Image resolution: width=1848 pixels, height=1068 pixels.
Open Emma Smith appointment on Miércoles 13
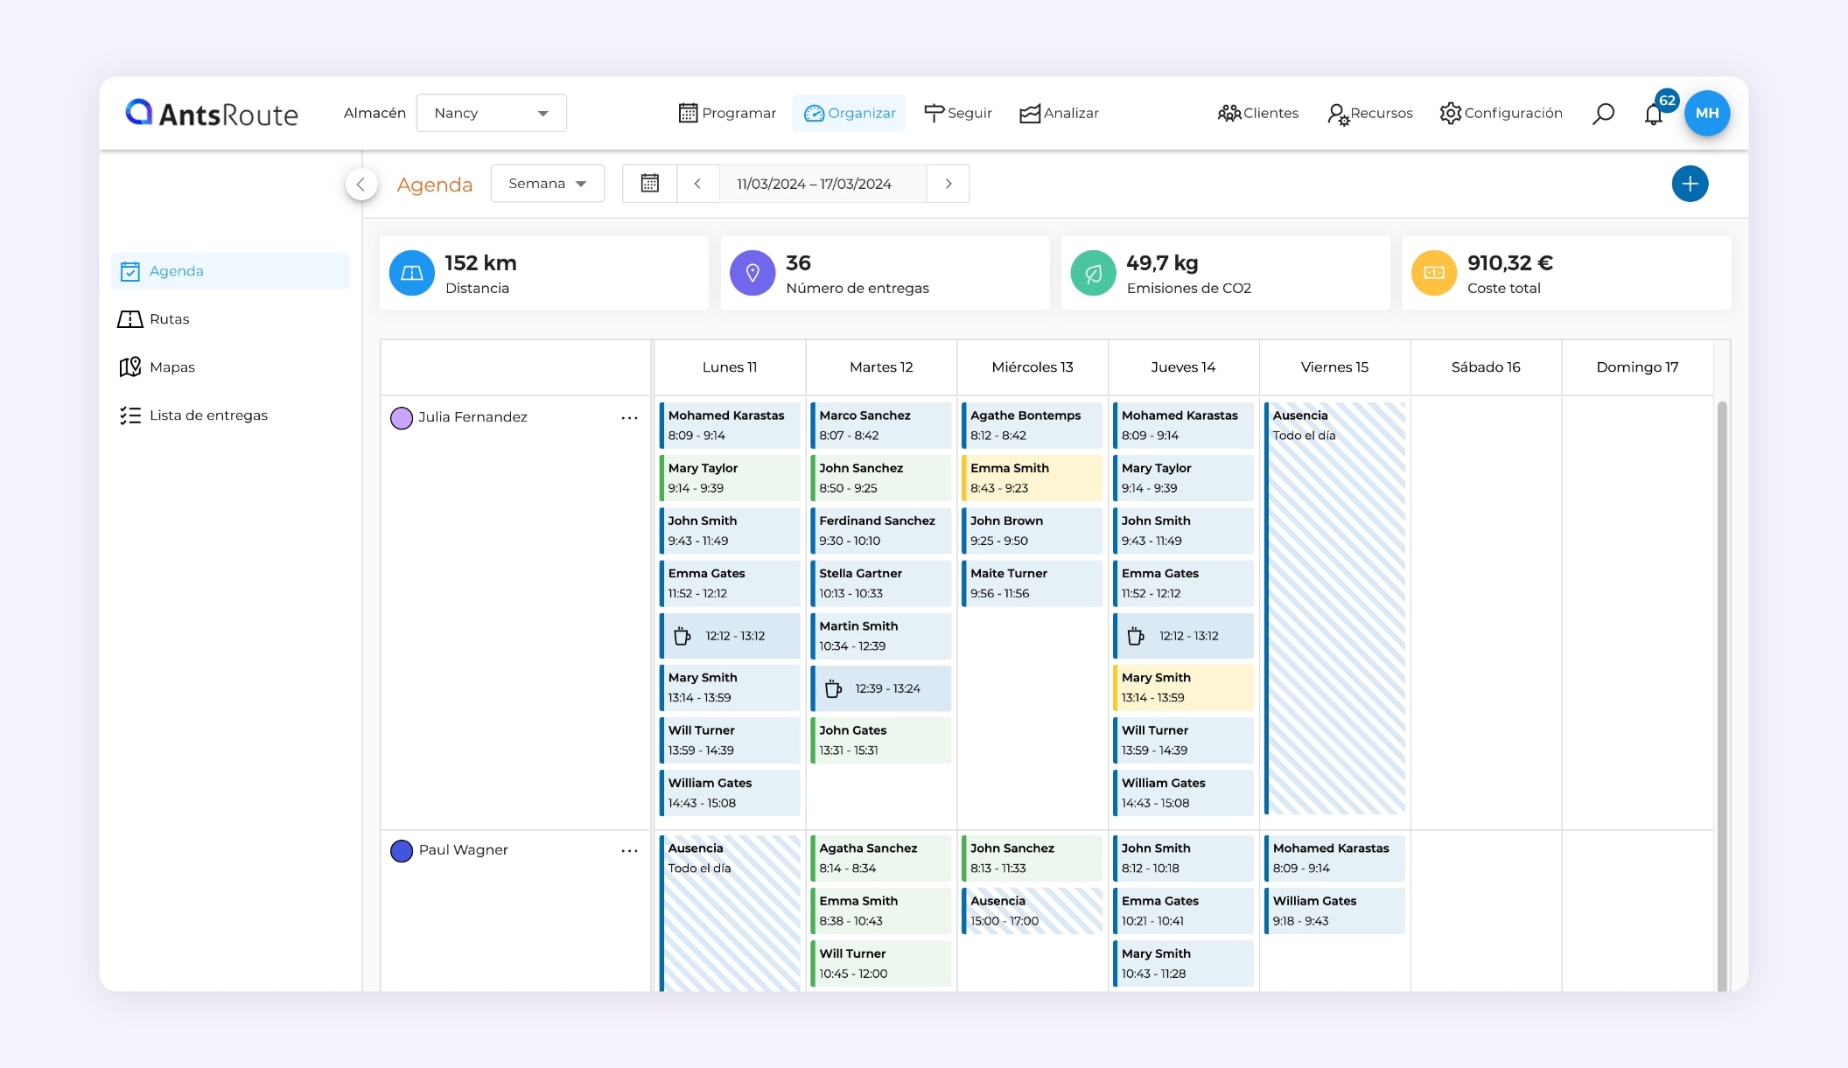(1032, 478)
